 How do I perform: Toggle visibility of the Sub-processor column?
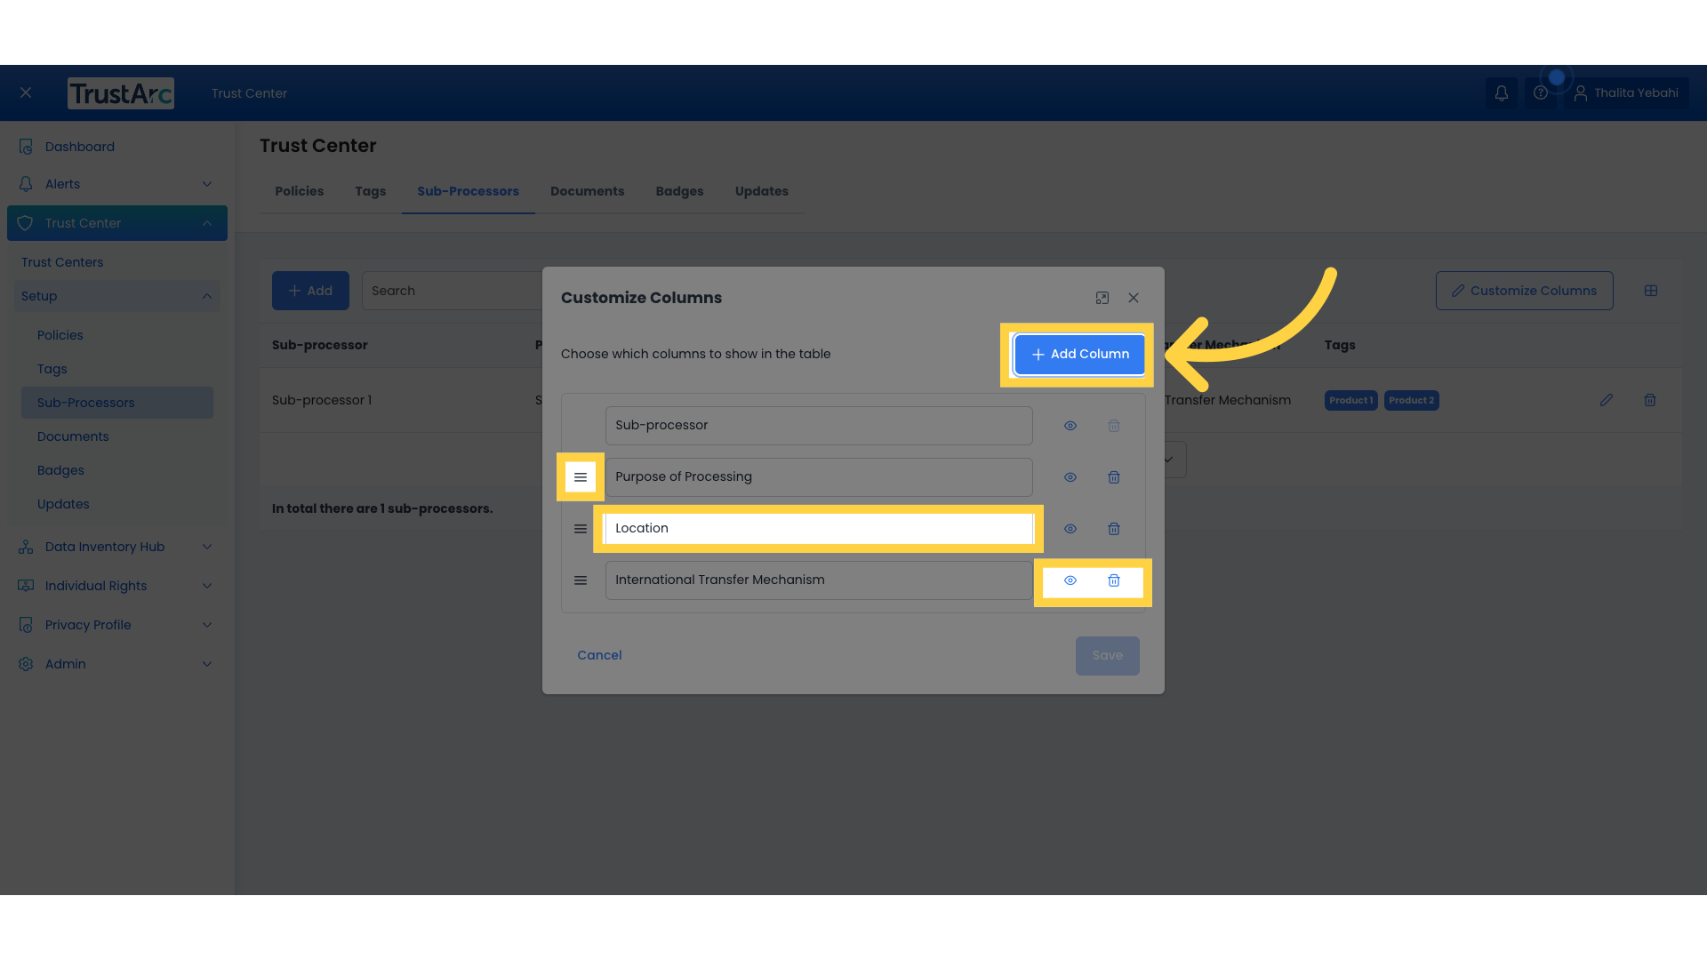point(1070,426)
